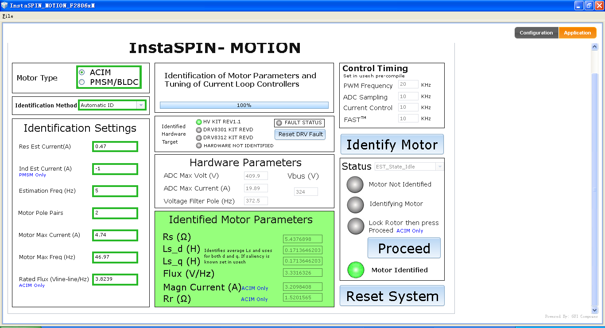
Task: Click the Reset System button
Action: (392, 296)
